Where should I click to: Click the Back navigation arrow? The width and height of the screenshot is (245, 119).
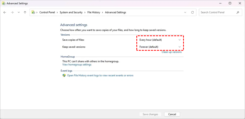pos(5,12)
